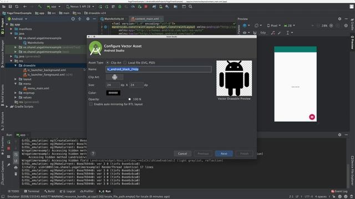Screen dimensions: 355x199
Task: Click the Project pane scroll-to-source target icon
Action: point(73,19)
